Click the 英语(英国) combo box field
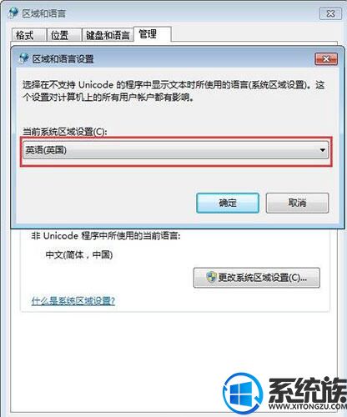 (176, 150)
